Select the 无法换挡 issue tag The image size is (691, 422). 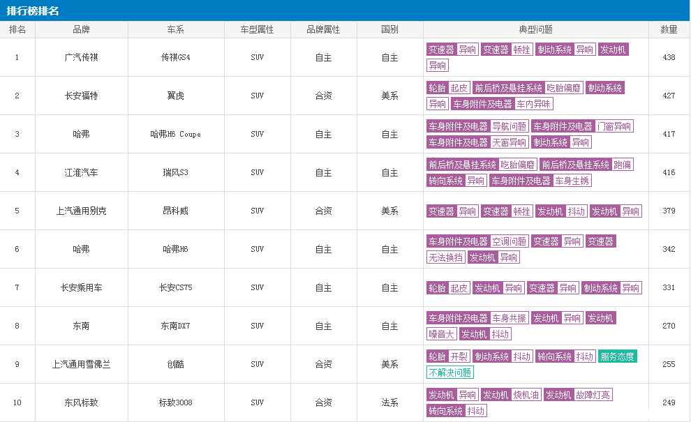point(445,257)
